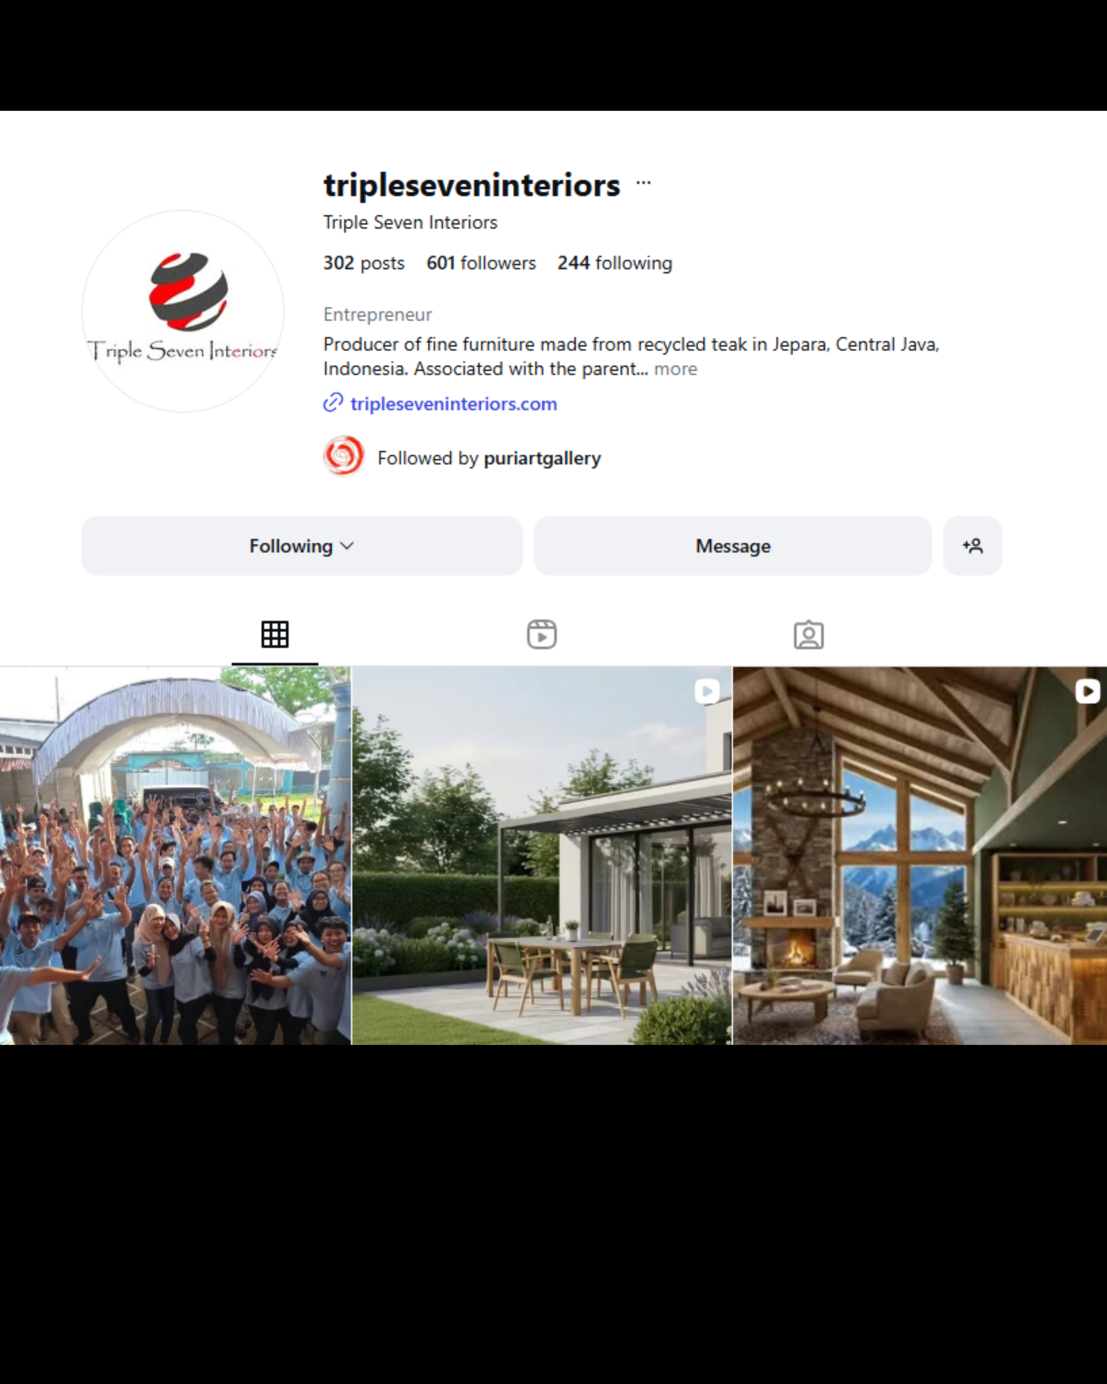1107x1384 pixels.
Task: Open the tripleseveninteriors.com link
Action: [454, 404]
